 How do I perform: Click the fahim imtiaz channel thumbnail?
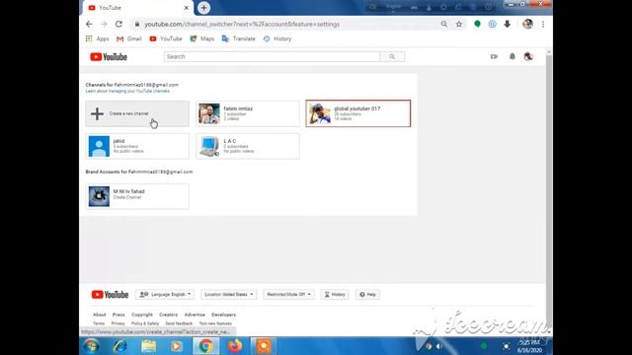(209, 114)
